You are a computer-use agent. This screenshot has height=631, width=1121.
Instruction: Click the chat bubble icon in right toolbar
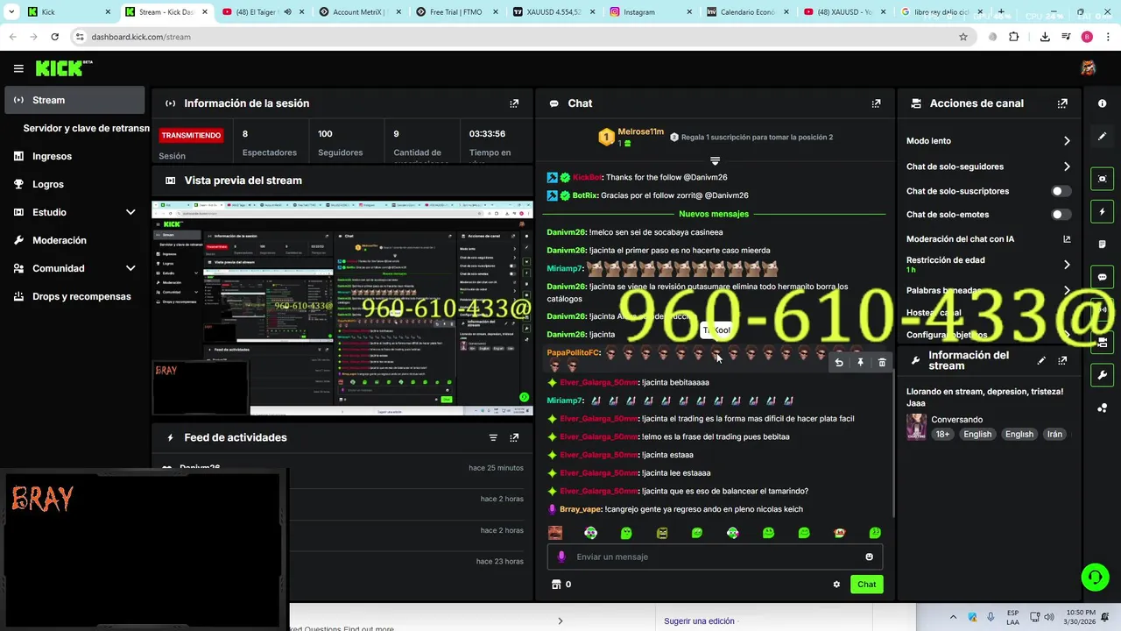(1102, 277)
